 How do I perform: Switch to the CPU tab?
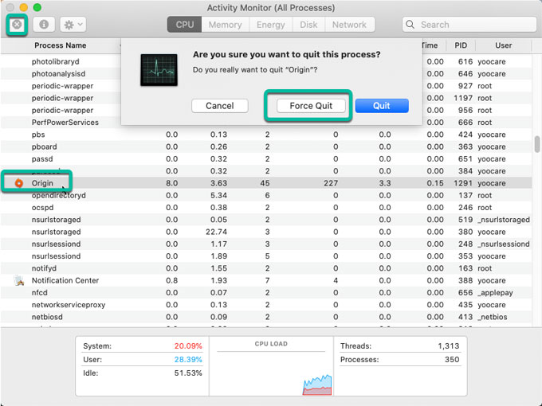tap(184, 25)
